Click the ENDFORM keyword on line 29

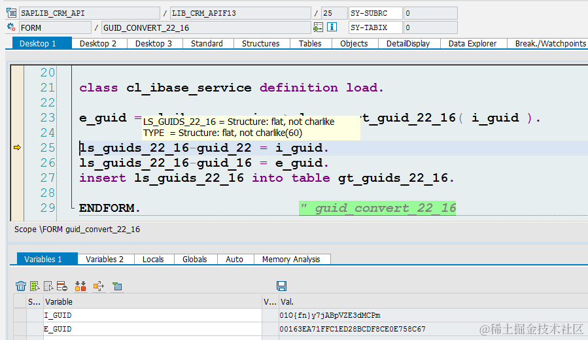[x=107, y=208]
